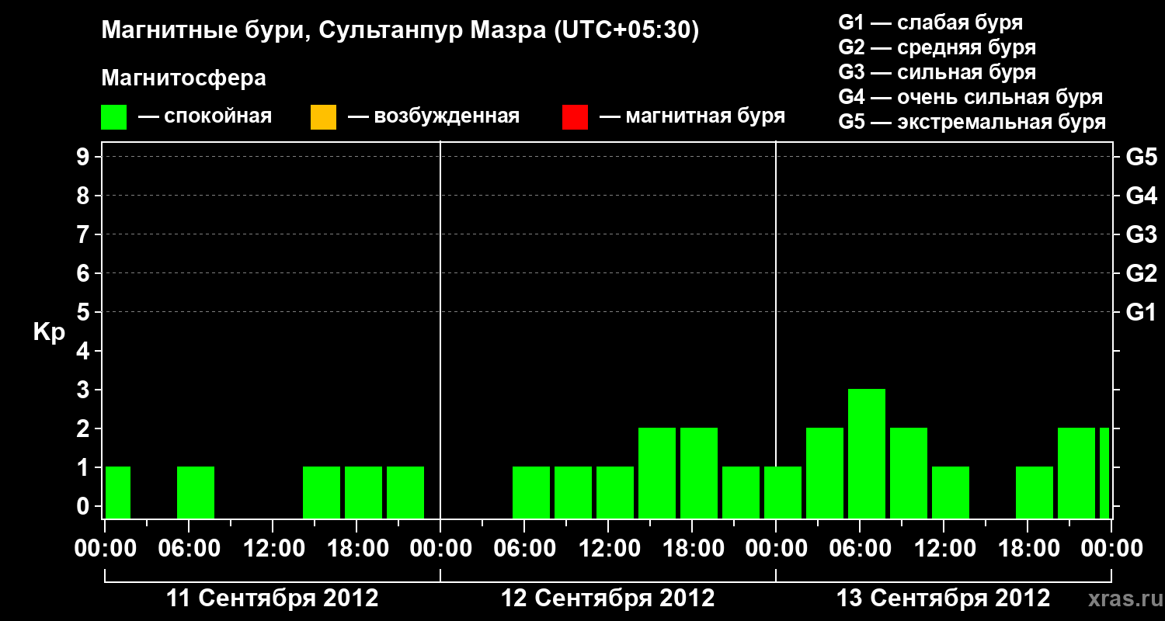Image resolution: width=1165 pixels, height=621 pixels.
Task: Click the '12:00' time label under 13 September
Action: tap(944, 549)
